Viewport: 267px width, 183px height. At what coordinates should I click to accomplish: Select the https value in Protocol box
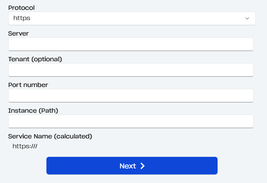(22, 18)
